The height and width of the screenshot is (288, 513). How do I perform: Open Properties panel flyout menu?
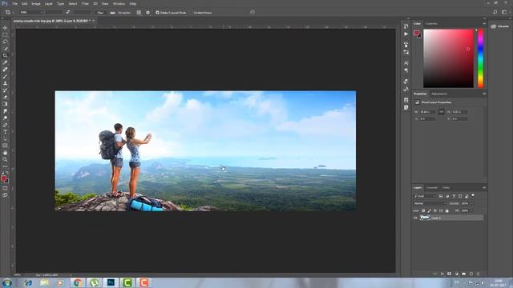point(484,94)
